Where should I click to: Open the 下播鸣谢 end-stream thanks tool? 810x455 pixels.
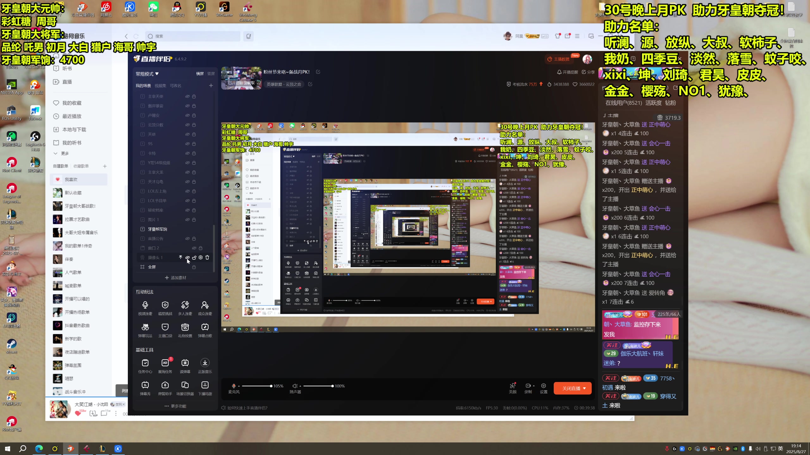click(x=205, y=388)
